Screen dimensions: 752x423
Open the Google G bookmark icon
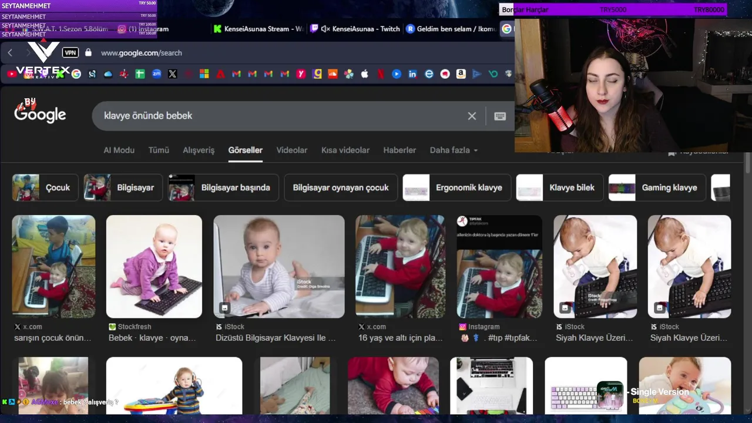tap(76, 74)
